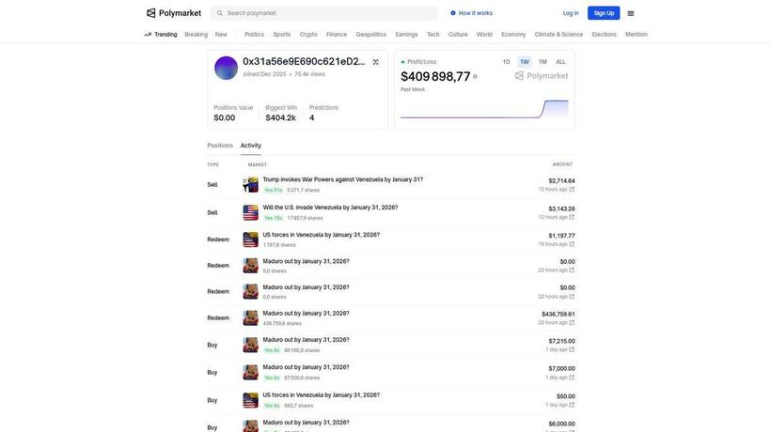The width and height of the screenshot is (771, 432).
Task: Click the profile avatar image
Action: tap(226, 69)
